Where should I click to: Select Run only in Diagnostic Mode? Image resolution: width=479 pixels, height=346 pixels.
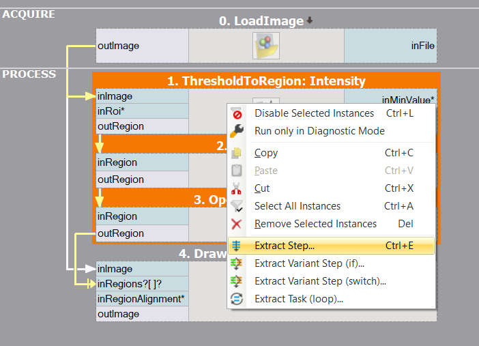click(x=319, y=131)
